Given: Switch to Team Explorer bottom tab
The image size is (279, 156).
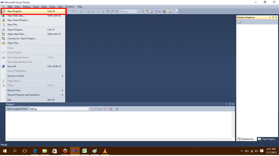Looking at the screenshot, I should pos(267,139).
